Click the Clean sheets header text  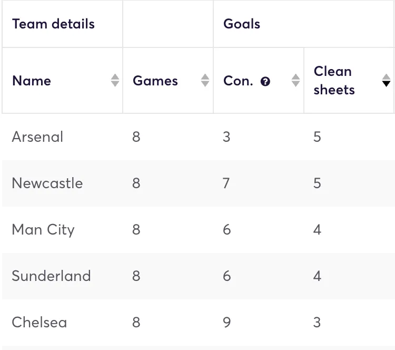[334, 81]
